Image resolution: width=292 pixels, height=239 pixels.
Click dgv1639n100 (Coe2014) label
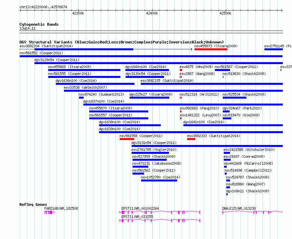119,129
